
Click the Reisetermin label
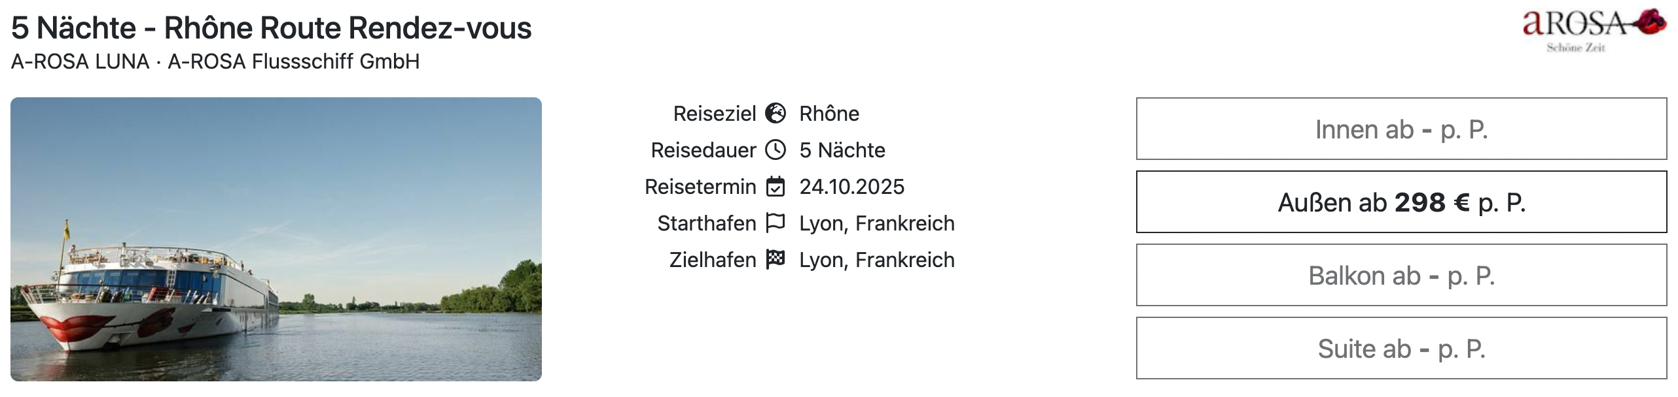[700, 187]
